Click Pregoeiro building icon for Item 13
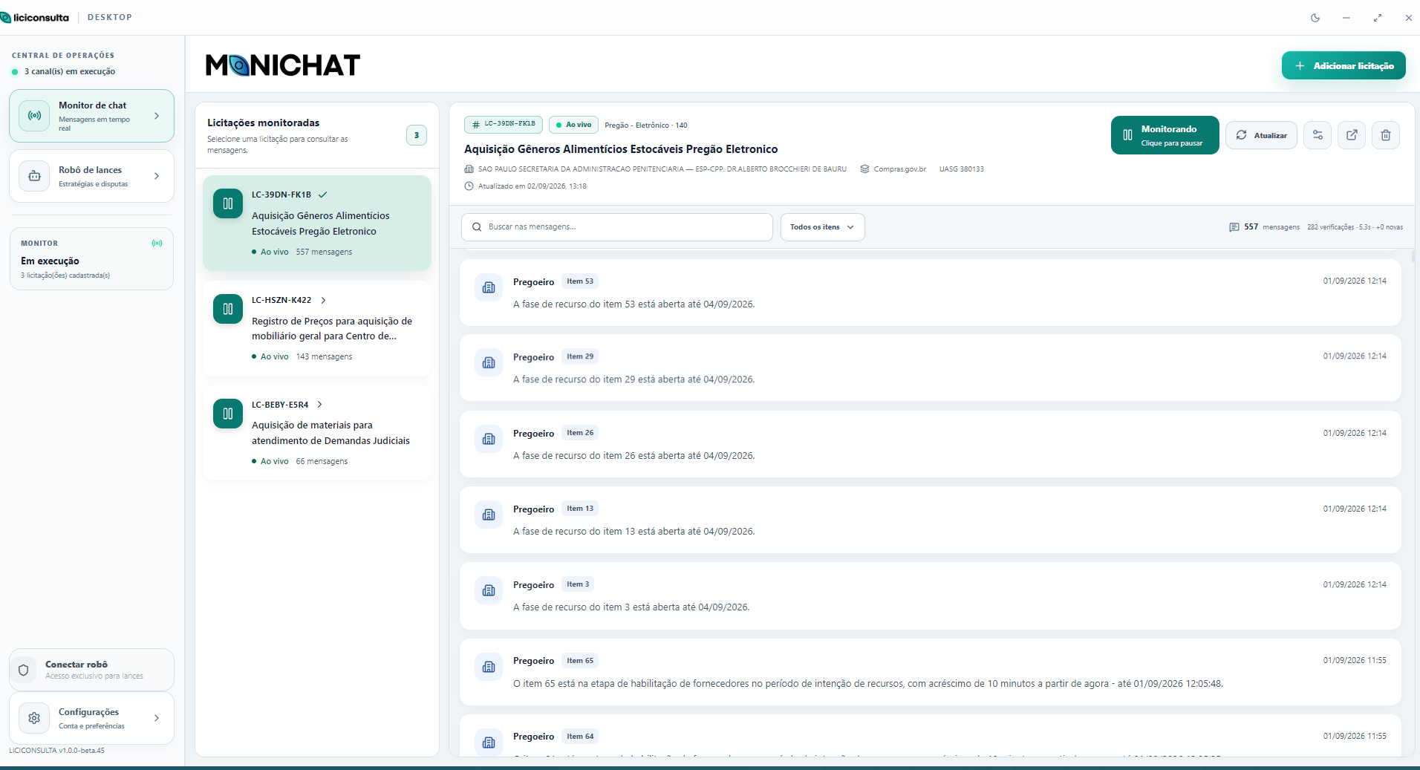 (x=489, y=515)
